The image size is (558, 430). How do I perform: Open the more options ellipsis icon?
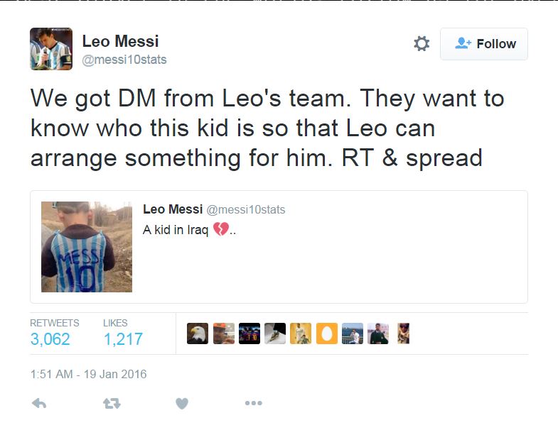coord(253,403)
